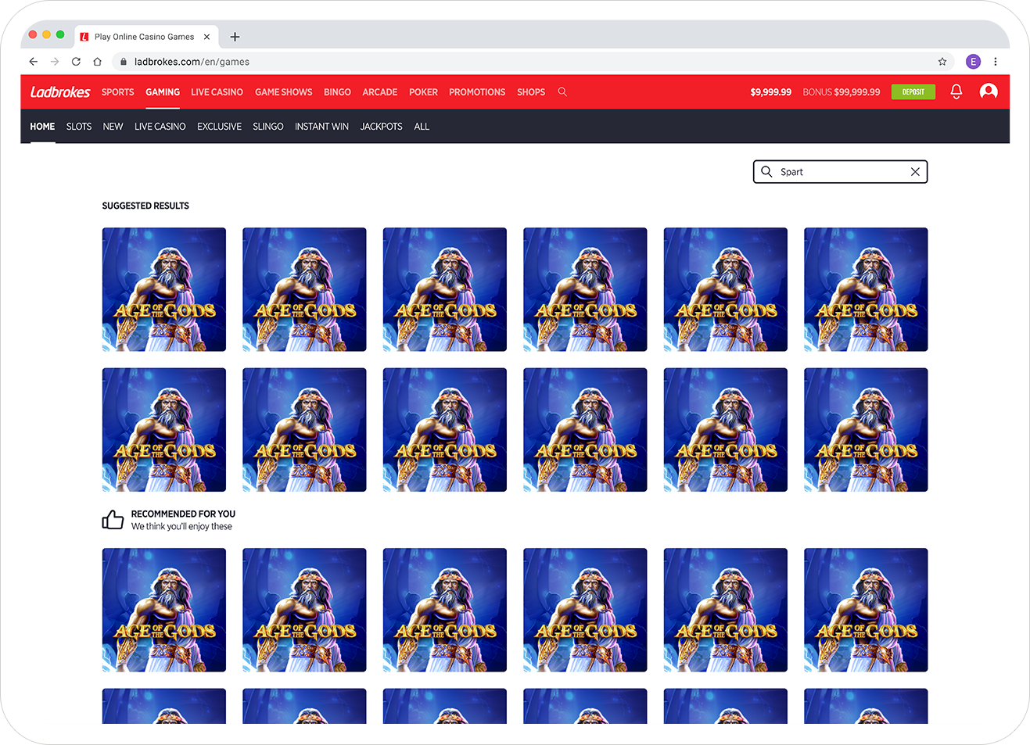Open the Bingo section

[x=337, y=92]
